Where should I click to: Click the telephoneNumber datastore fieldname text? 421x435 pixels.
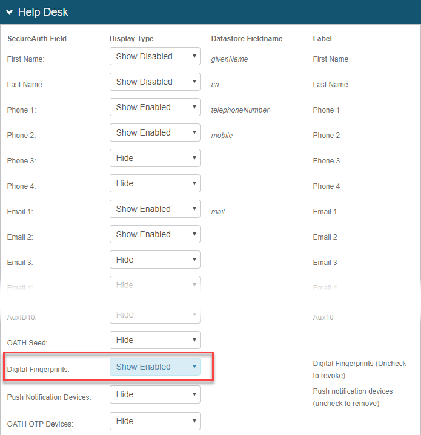coord(240,110)
